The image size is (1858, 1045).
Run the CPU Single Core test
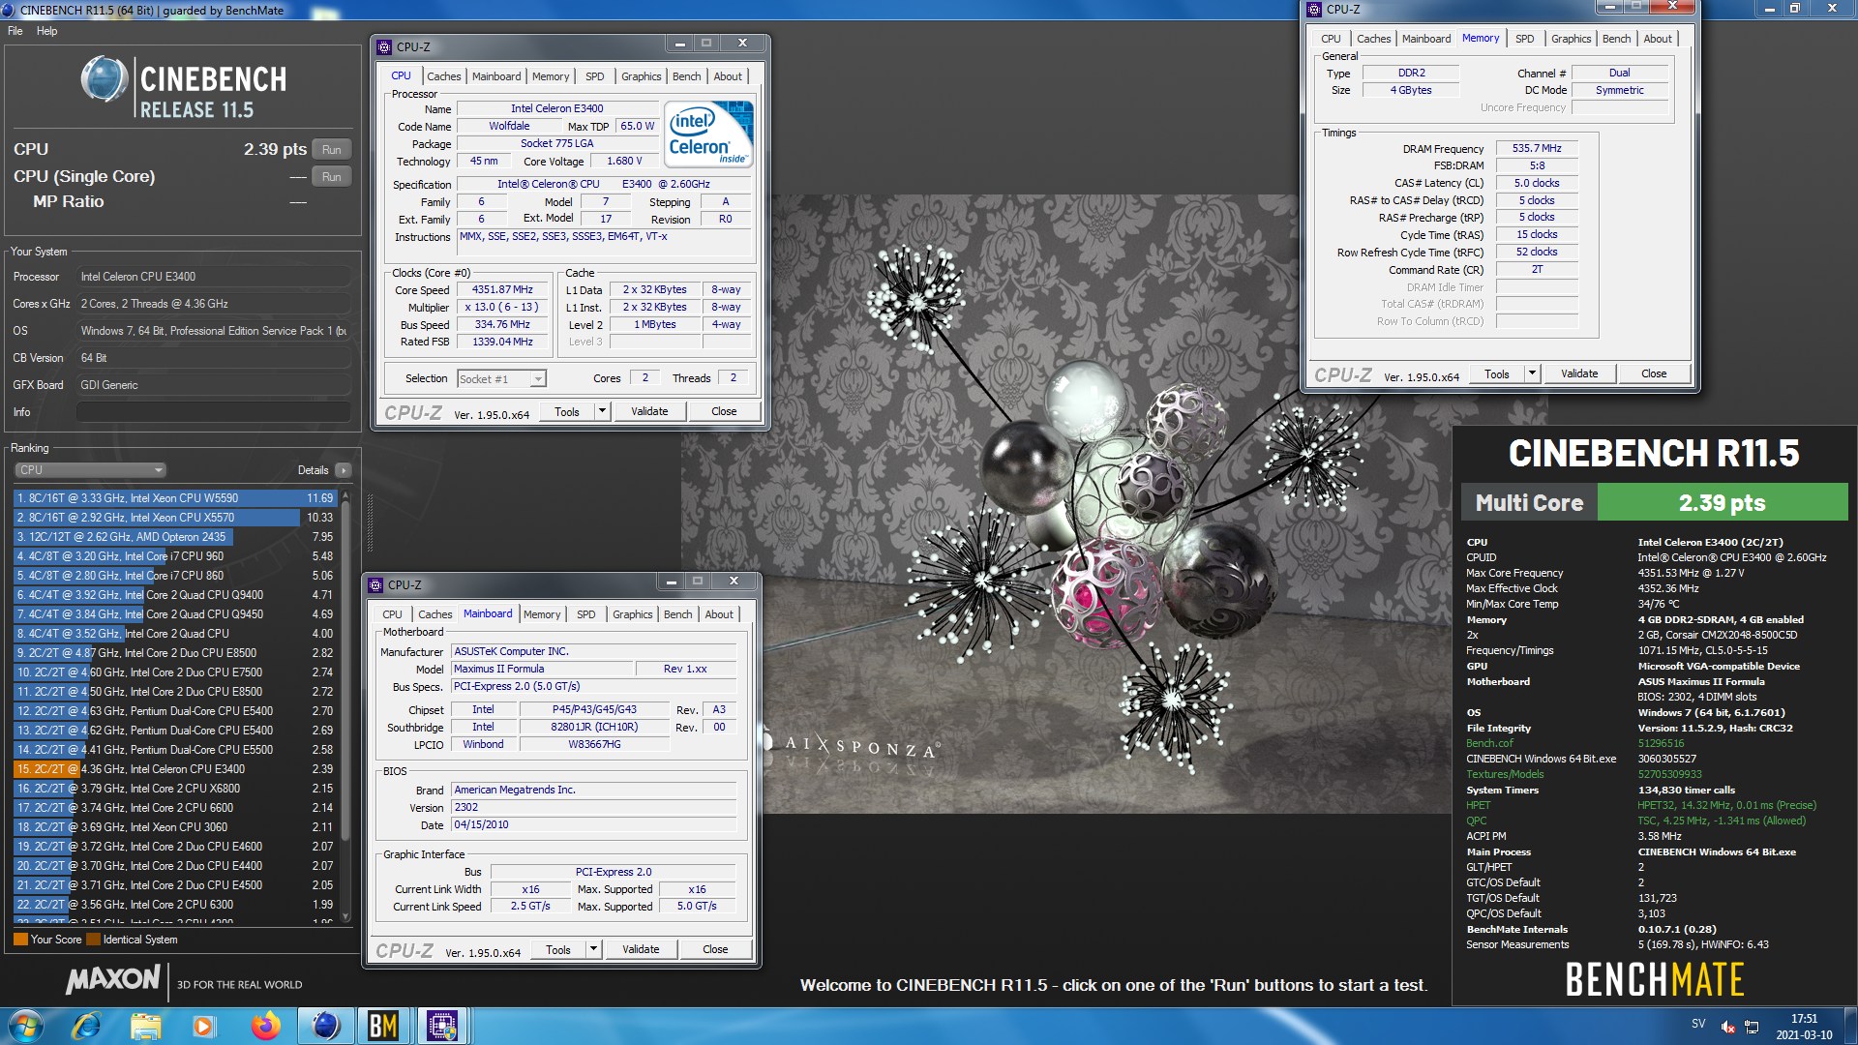[332, 177]
